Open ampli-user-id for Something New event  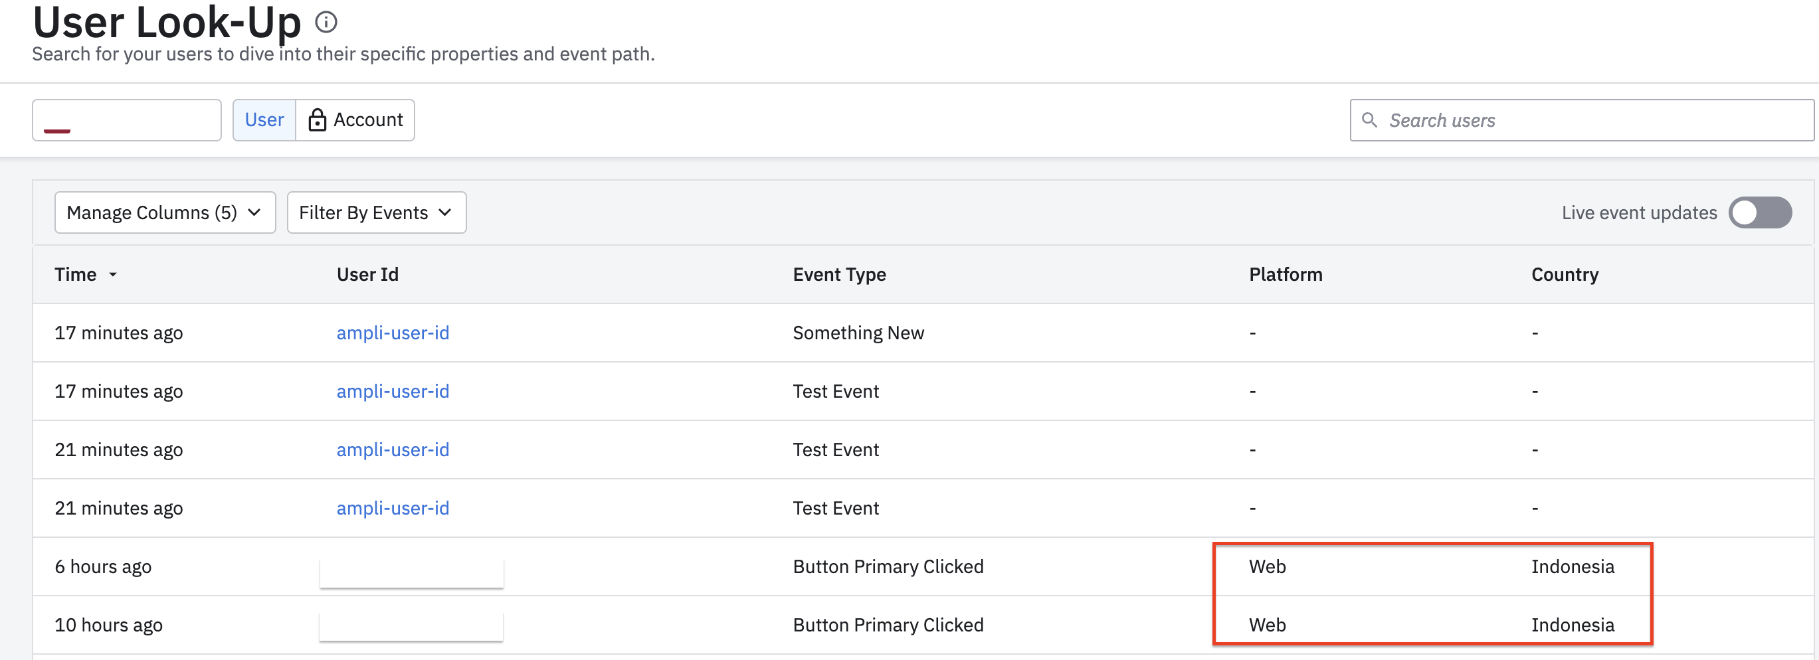393,333
